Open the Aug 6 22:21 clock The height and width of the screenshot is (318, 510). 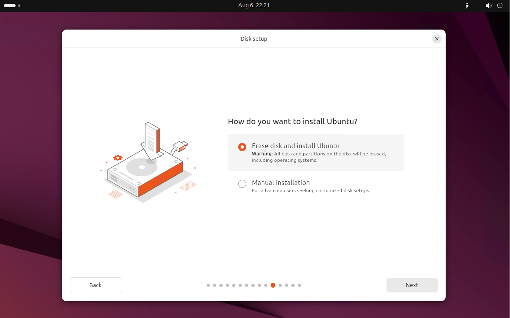254,6
